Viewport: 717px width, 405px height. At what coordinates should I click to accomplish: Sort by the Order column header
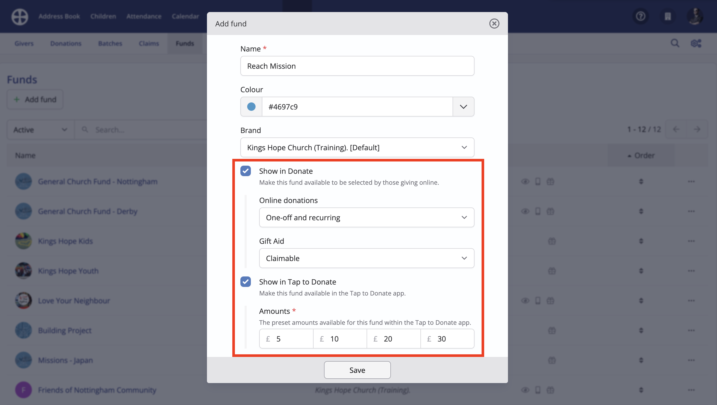pos(641,155)
